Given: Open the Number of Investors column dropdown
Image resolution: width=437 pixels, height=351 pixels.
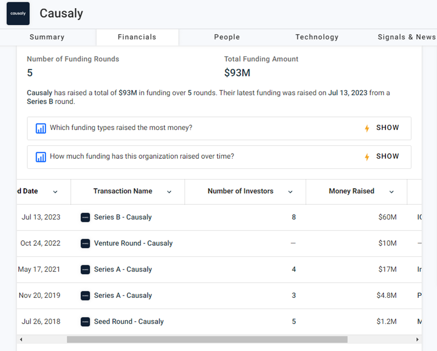Looking at the screenshot, I should pyautogui.click(x=290, y=192).
